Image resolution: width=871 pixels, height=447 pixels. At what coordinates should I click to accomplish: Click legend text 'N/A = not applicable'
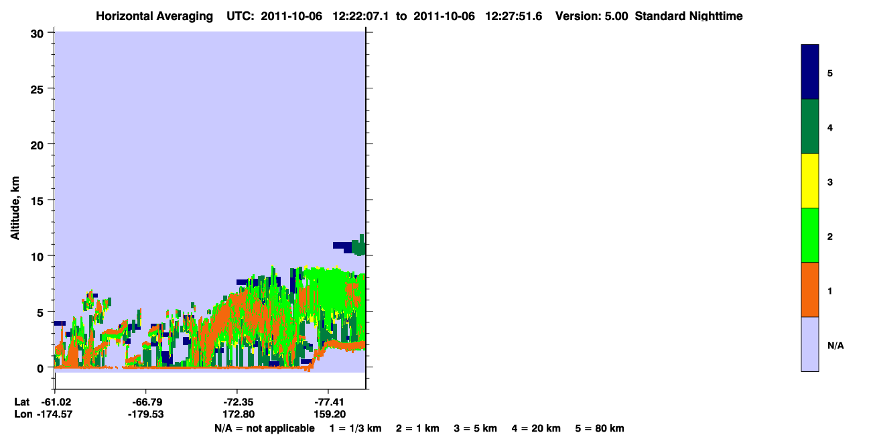point(264,428)
